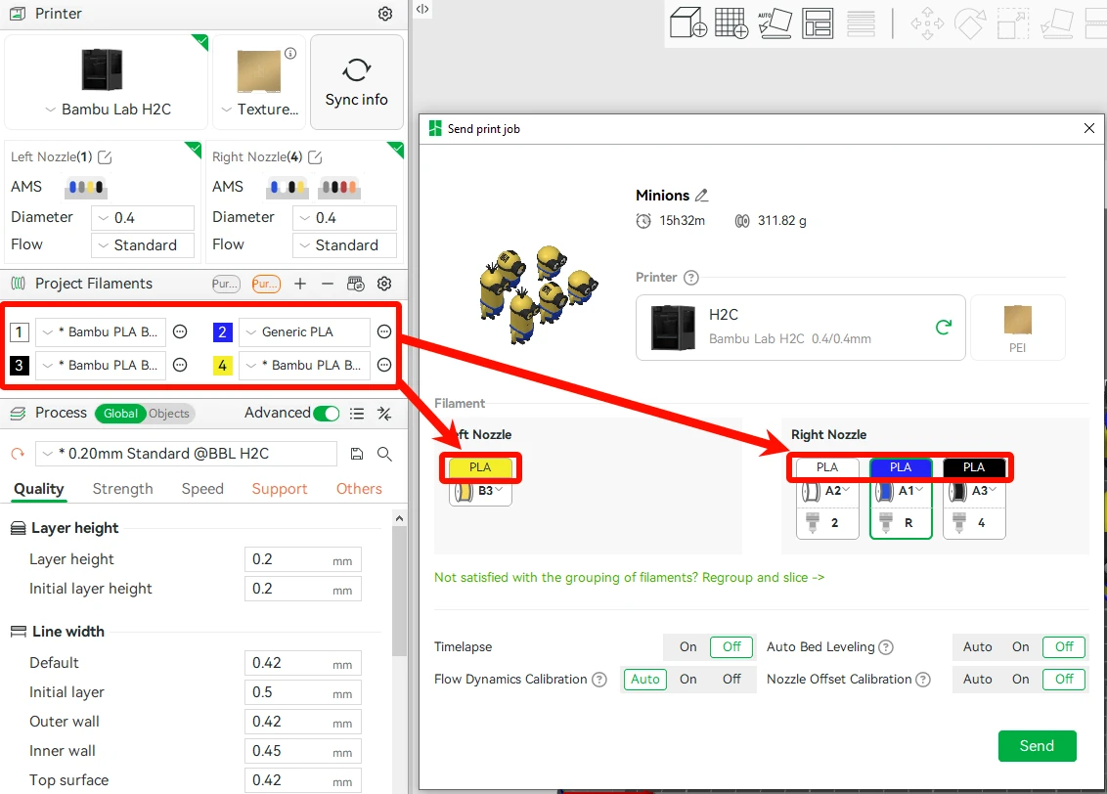Click the green Send button
This screenshot has width=1107, height=794.
point(1037,746)
